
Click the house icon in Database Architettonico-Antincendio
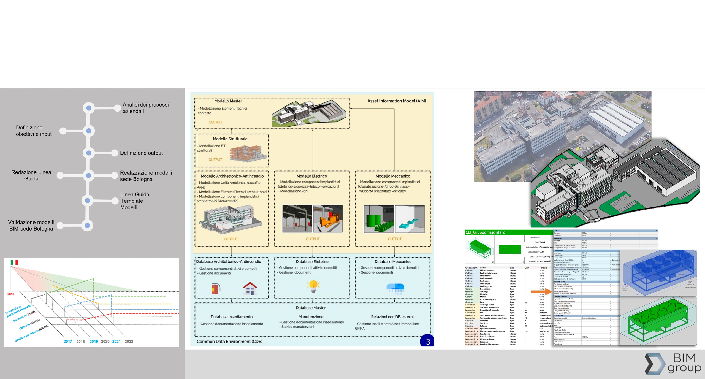[250, 288]
